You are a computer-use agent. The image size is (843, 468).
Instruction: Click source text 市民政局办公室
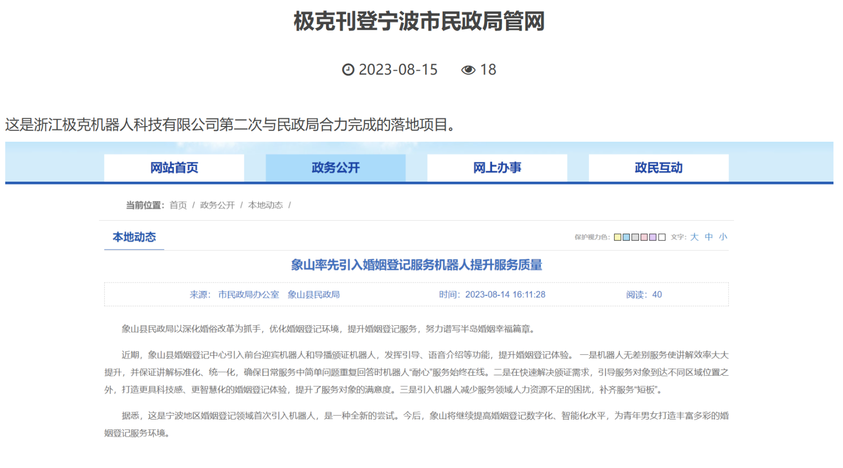click(x=248, y=295)
